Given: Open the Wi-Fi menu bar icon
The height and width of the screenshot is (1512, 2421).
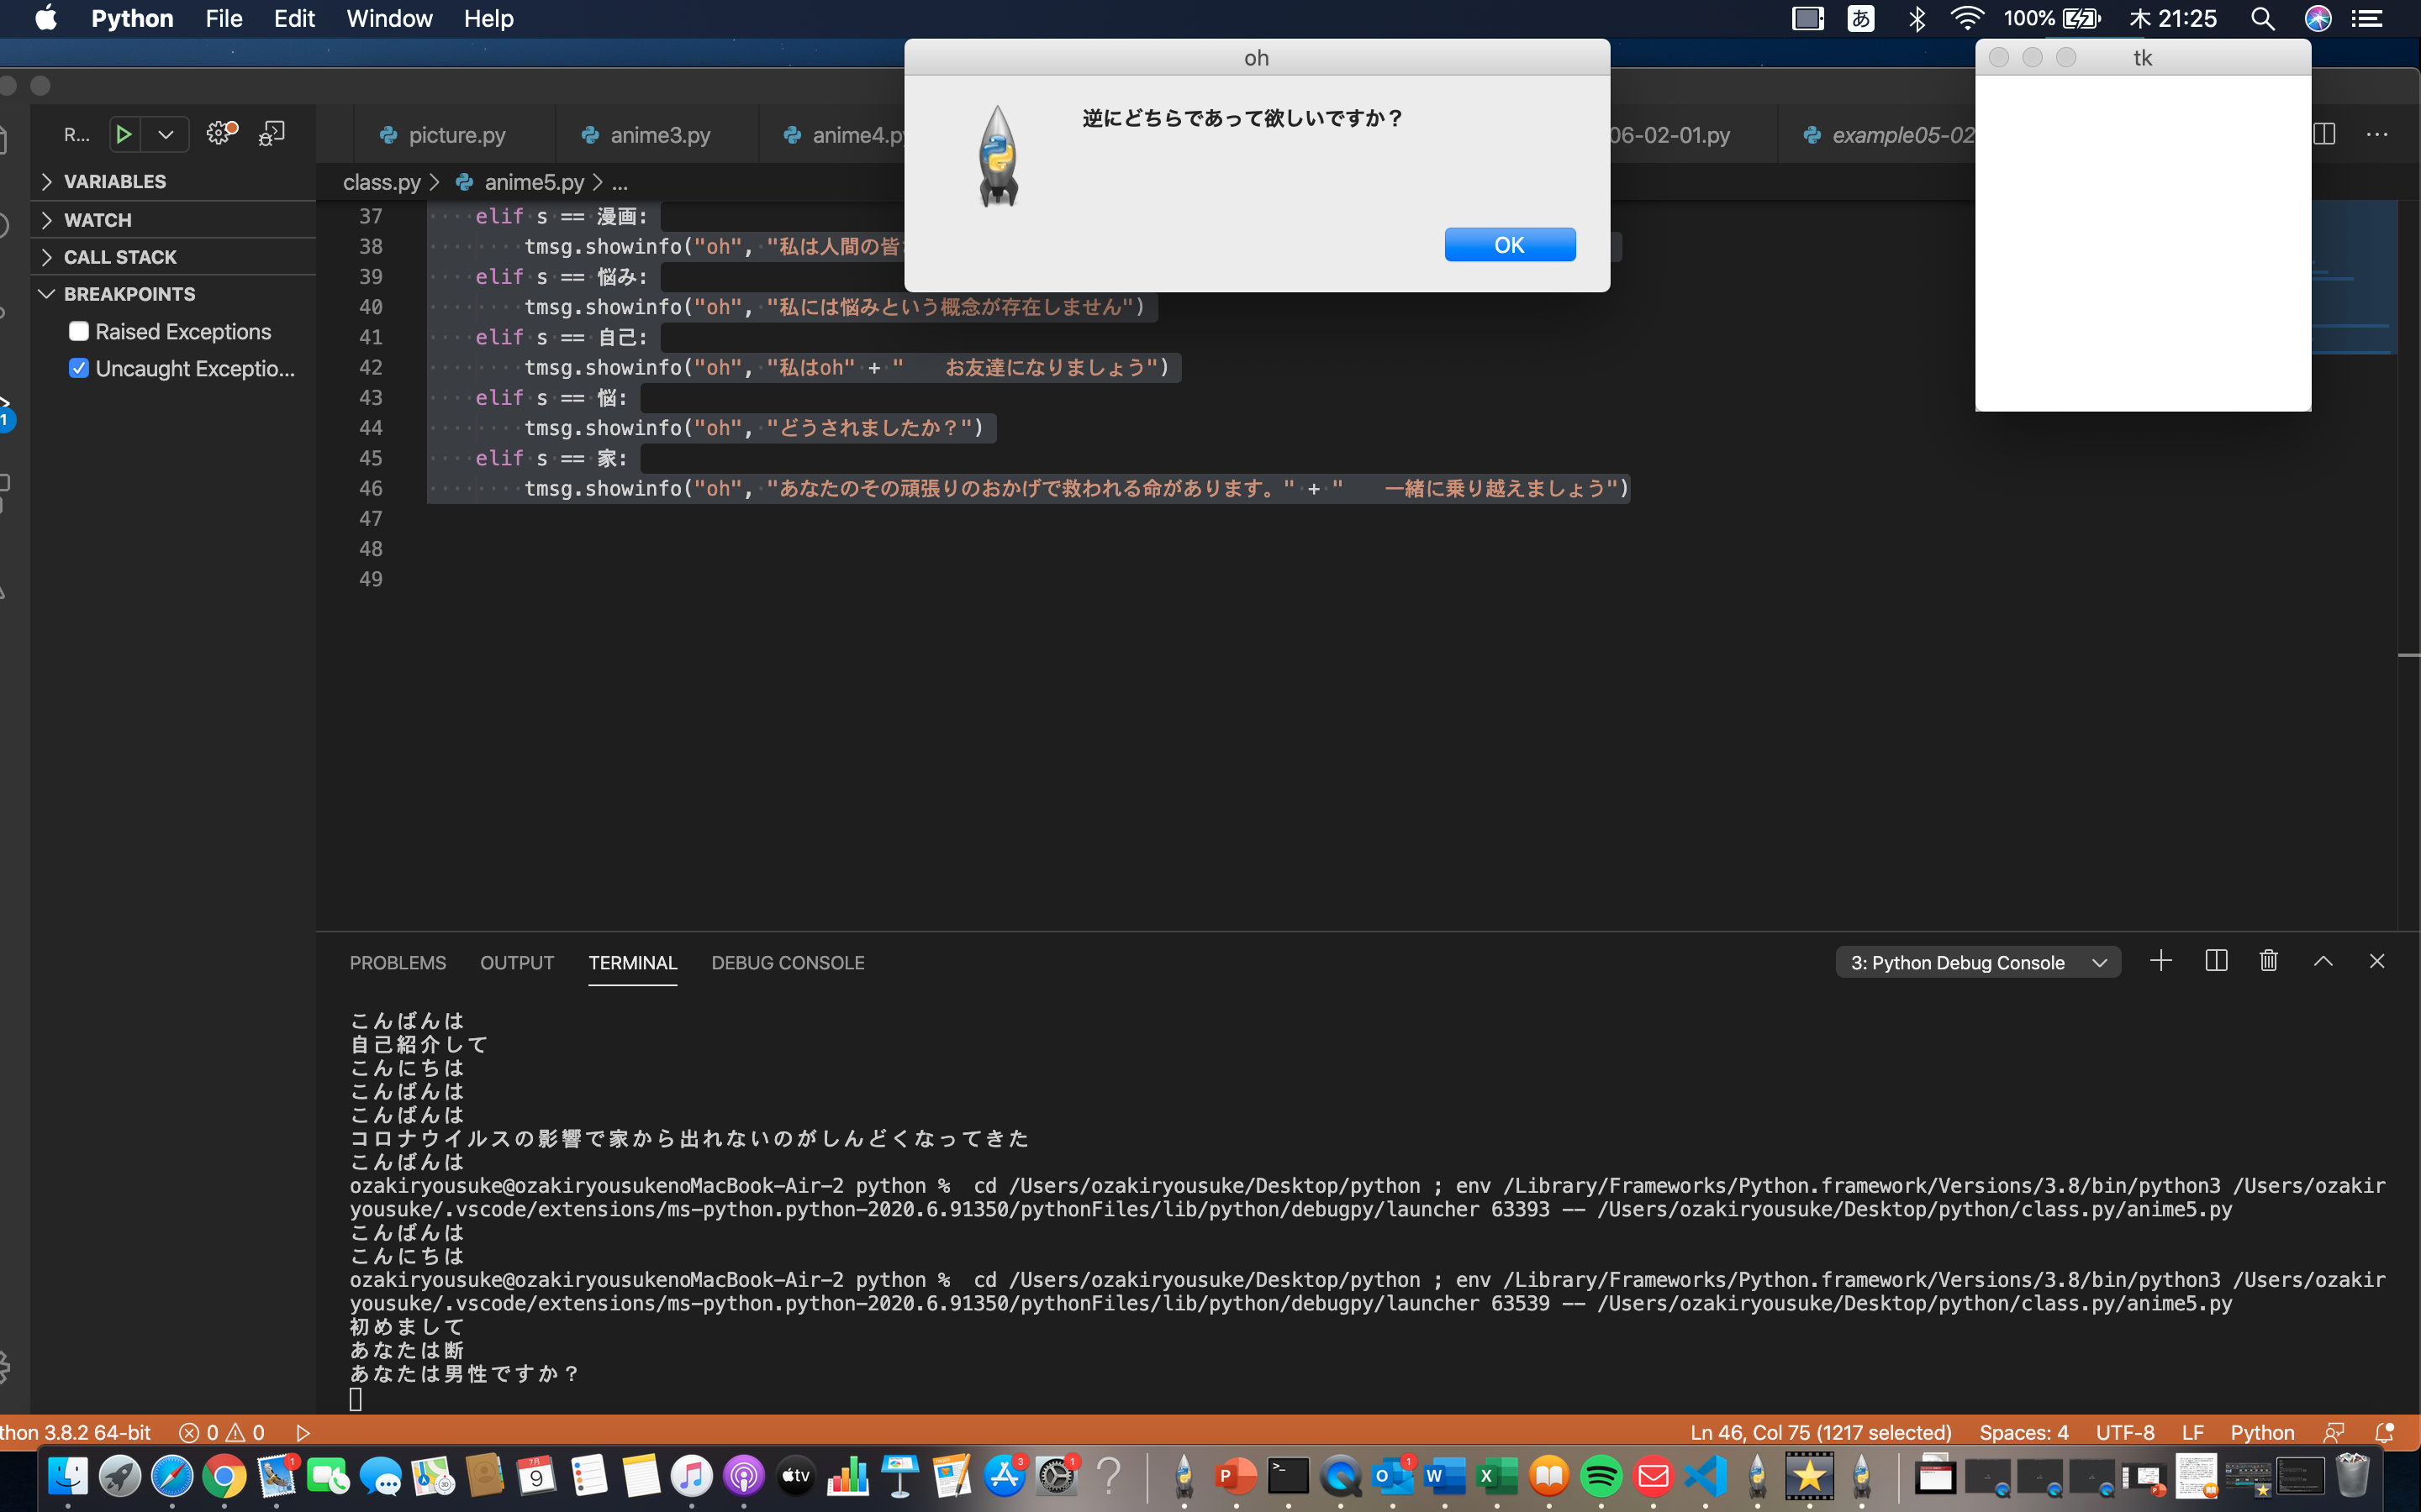Looking at the screenshot, I should coord(1967,18).
